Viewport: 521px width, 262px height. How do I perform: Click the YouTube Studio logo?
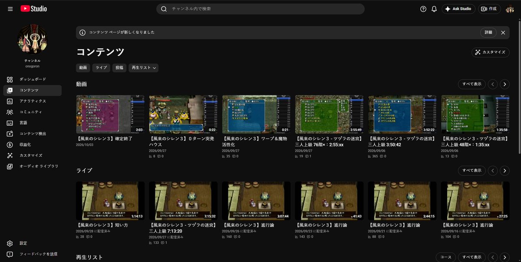point(33,9)
